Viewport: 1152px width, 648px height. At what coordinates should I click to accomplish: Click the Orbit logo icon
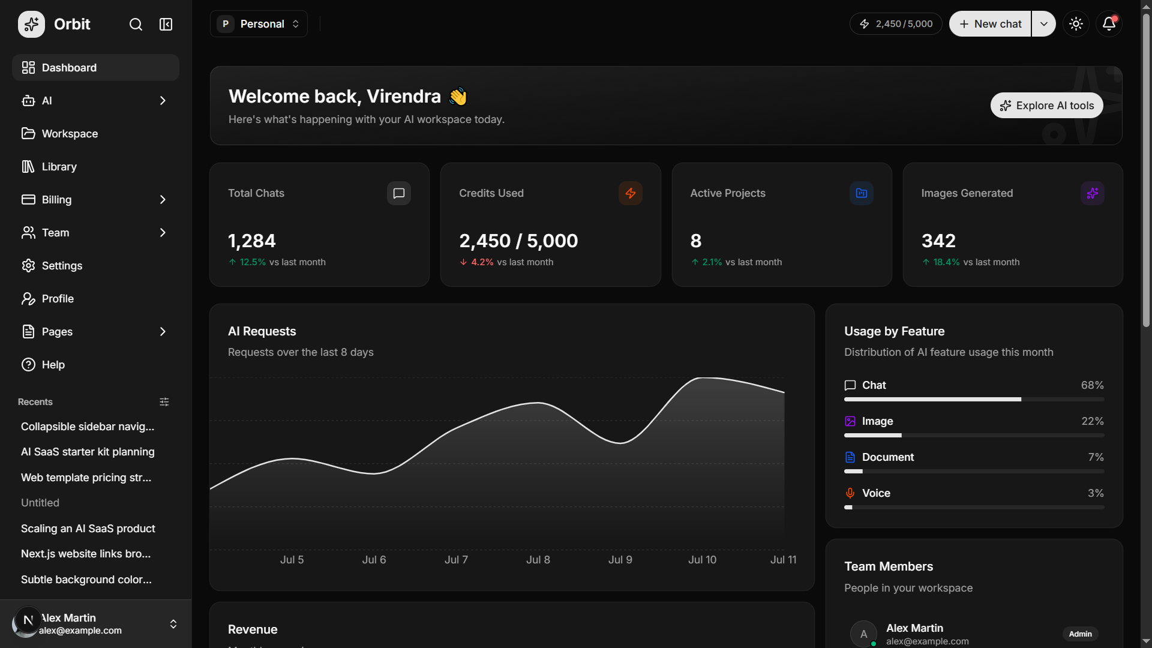click(x=31, y=24)
